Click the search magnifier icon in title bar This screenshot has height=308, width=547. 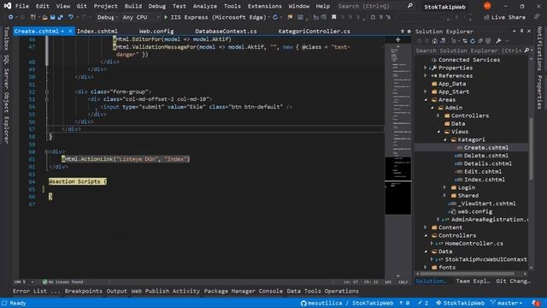pos(410,6)
